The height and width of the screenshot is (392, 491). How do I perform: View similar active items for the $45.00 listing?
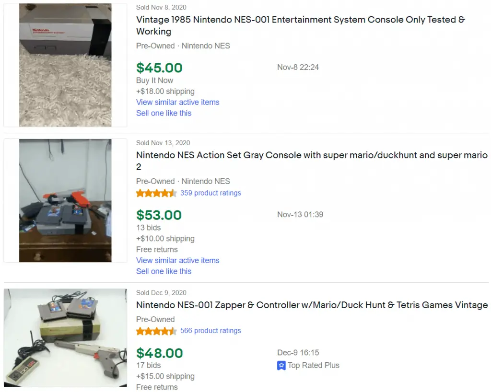177,102
